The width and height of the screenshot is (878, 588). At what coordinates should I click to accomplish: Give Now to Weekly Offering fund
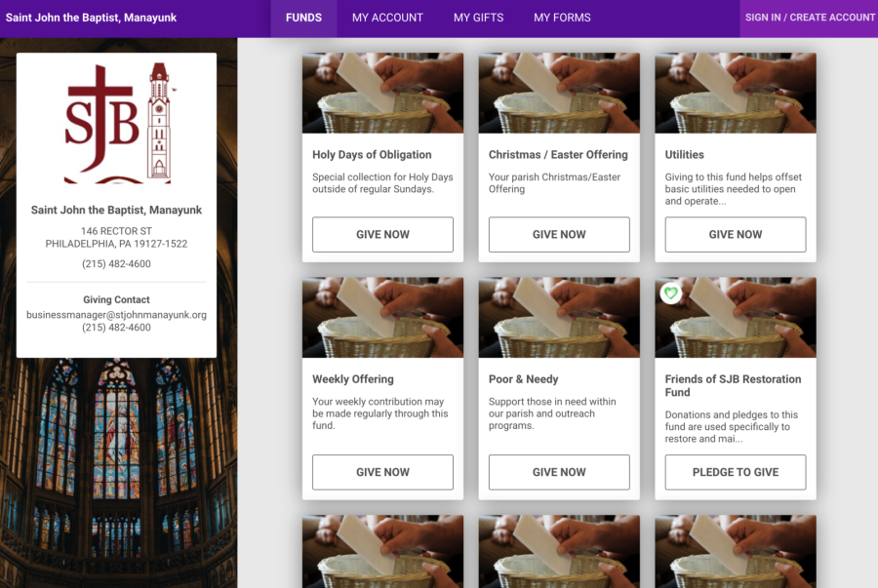point(382,473)
